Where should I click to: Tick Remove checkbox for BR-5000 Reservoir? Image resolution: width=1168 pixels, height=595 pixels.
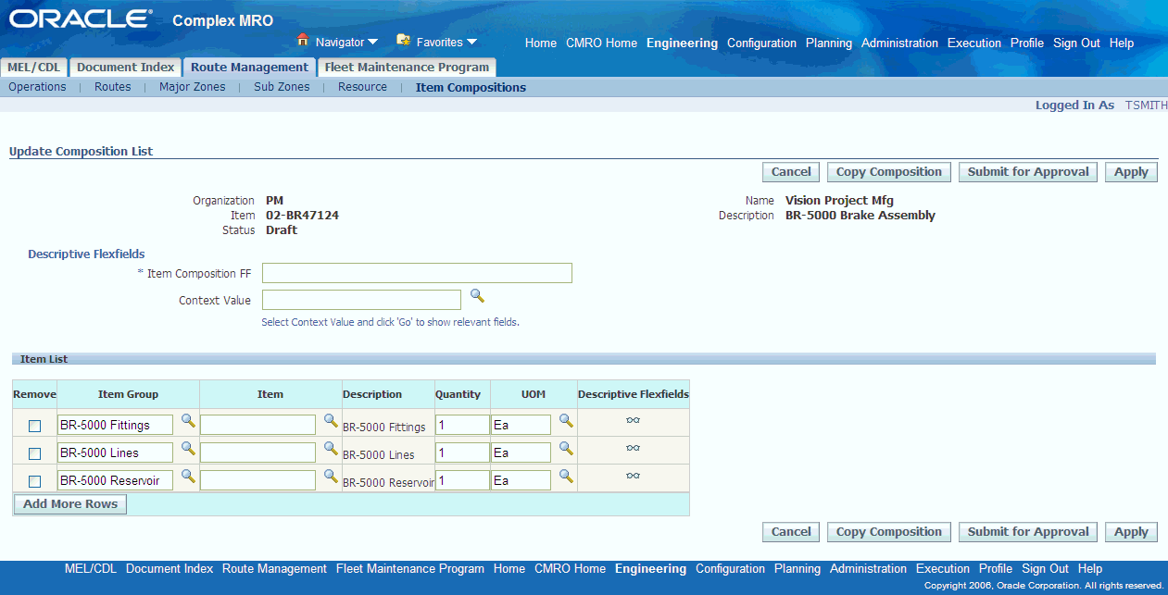point(35,482)
